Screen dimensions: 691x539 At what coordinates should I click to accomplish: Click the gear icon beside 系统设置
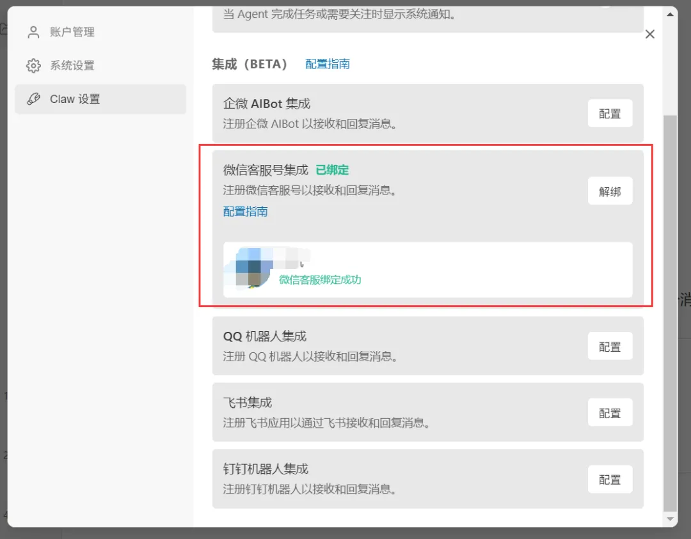coord(33,66)
